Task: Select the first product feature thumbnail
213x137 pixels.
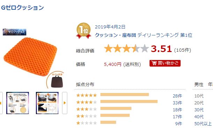Action: click(x=17, y=103)
